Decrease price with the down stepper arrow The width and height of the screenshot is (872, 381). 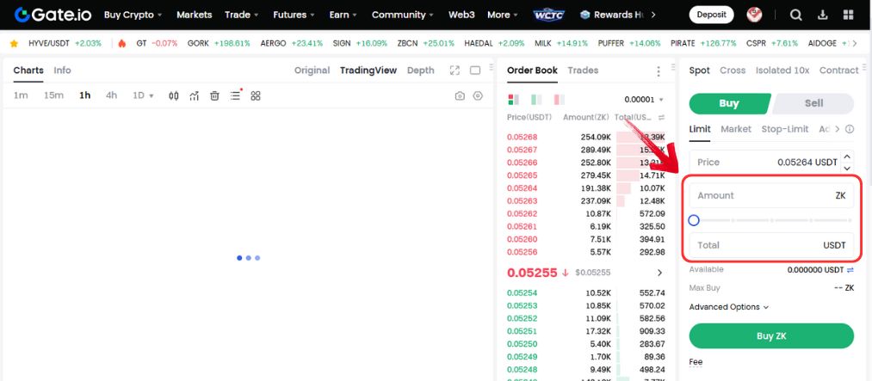(847, 169)
